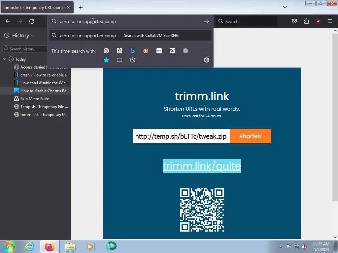
Task: Search within open Tabs using the tab icon
Action: 119,60
